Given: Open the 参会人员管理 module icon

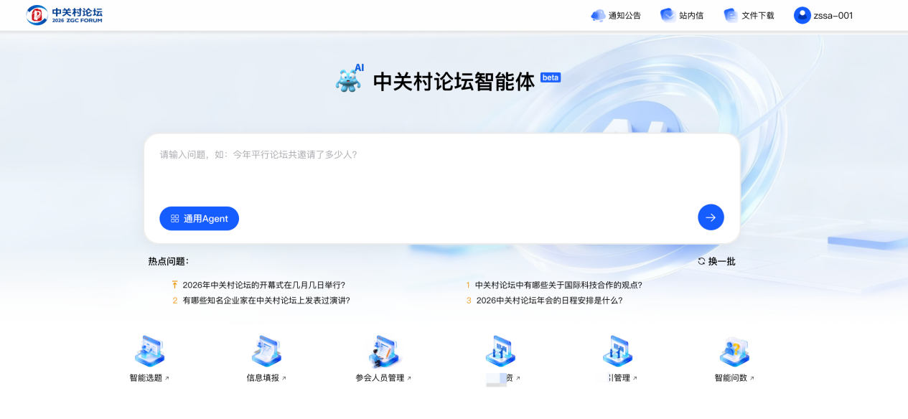Looking at the screenshot, I should (383, 352).
